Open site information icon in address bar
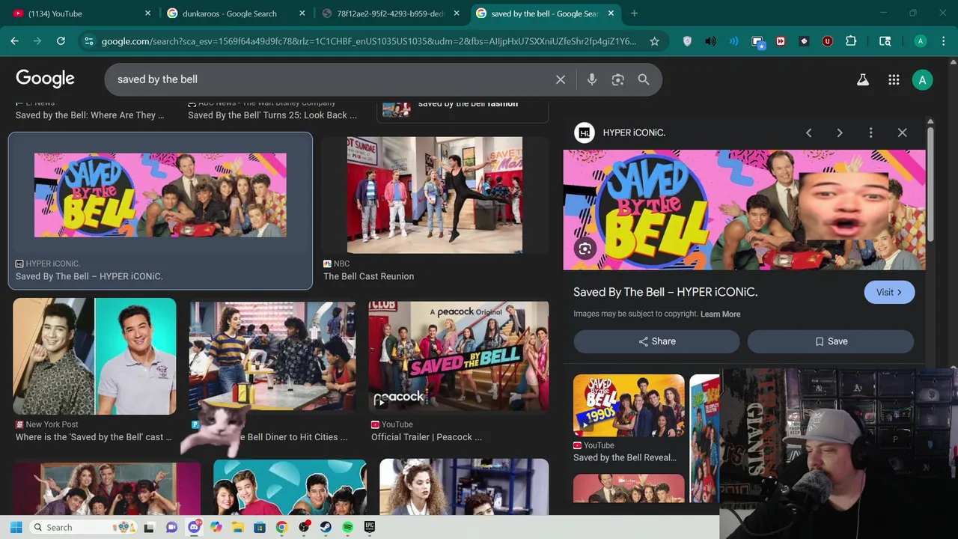 pos(88,41)
